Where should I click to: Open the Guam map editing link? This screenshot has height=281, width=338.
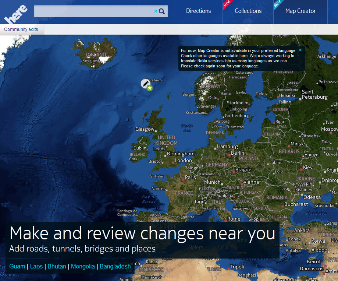17,266
